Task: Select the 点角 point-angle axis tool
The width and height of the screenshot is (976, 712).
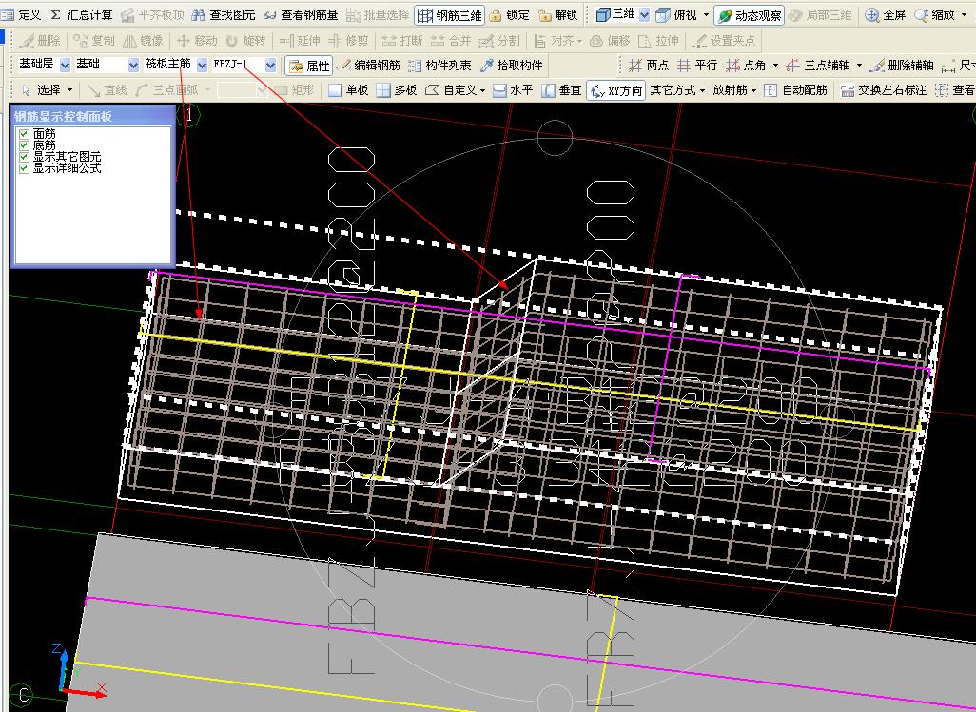Action: click(x=745, y=66)
